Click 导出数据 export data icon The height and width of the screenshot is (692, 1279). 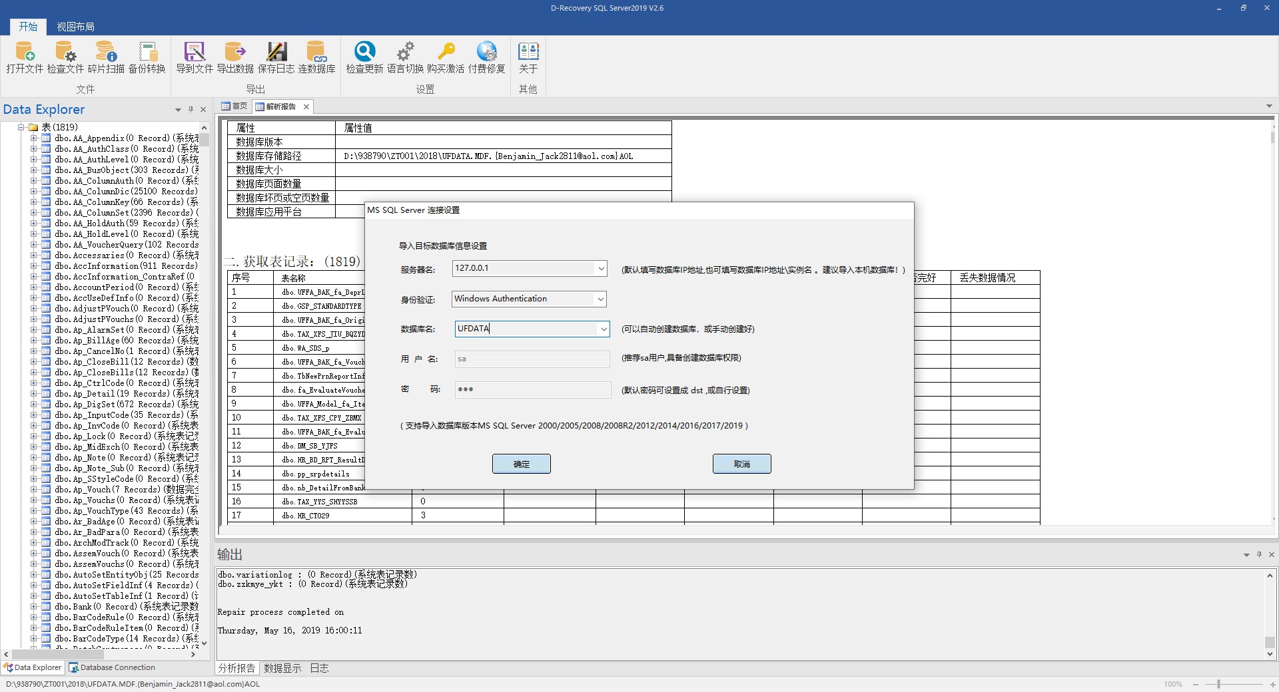[x=235, y=58]
